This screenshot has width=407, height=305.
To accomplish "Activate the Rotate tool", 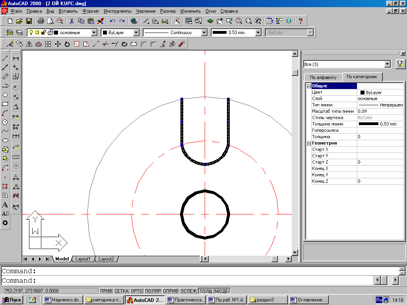I will (67, 44).
